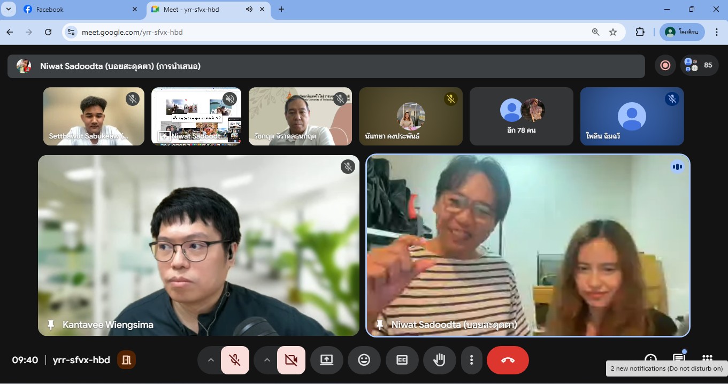Screen dimensions: 728x384
Task: Show the 85 participants list
Action: [x=699, y=65]
